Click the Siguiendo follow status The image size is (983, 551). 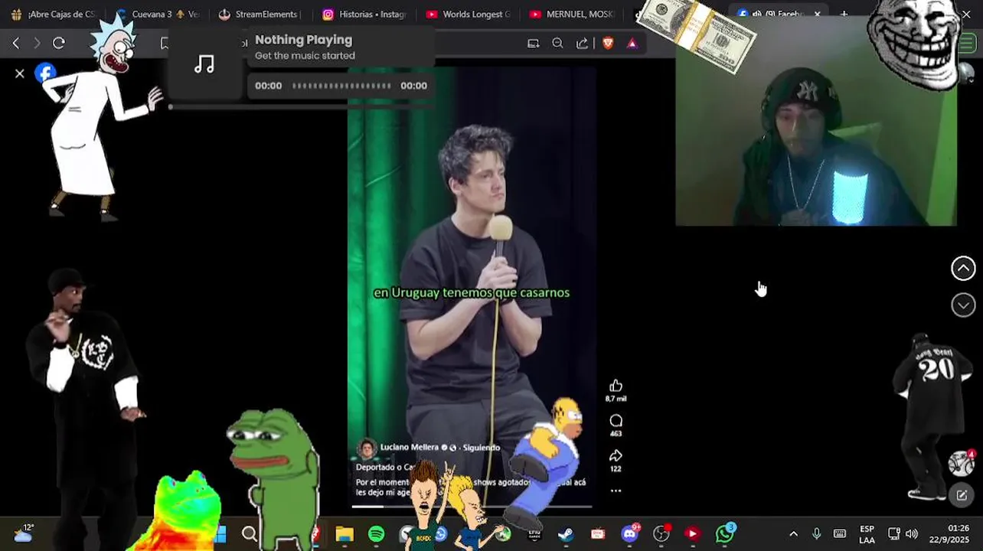(x=481, y=448)
